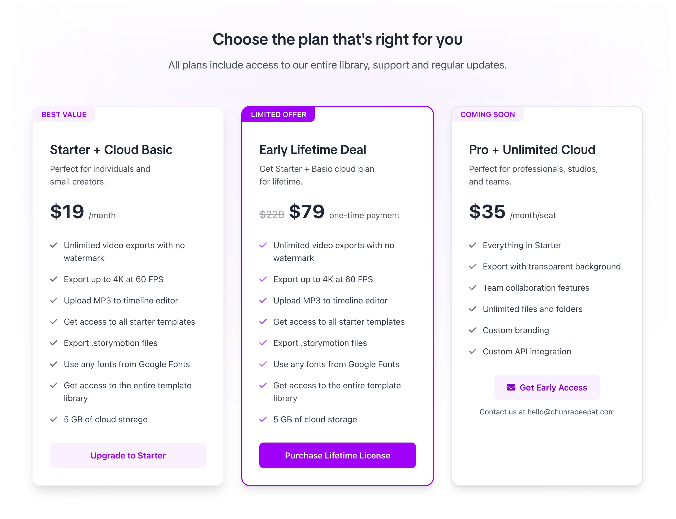Click gray checkmark beside Use any fonts from Google Fonts
676x519 pixels.
coord(54,364)
